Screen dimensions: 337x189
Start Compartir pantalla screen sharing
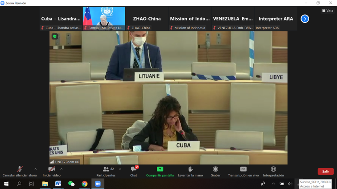pyautogui.click(x=160, y=172)
